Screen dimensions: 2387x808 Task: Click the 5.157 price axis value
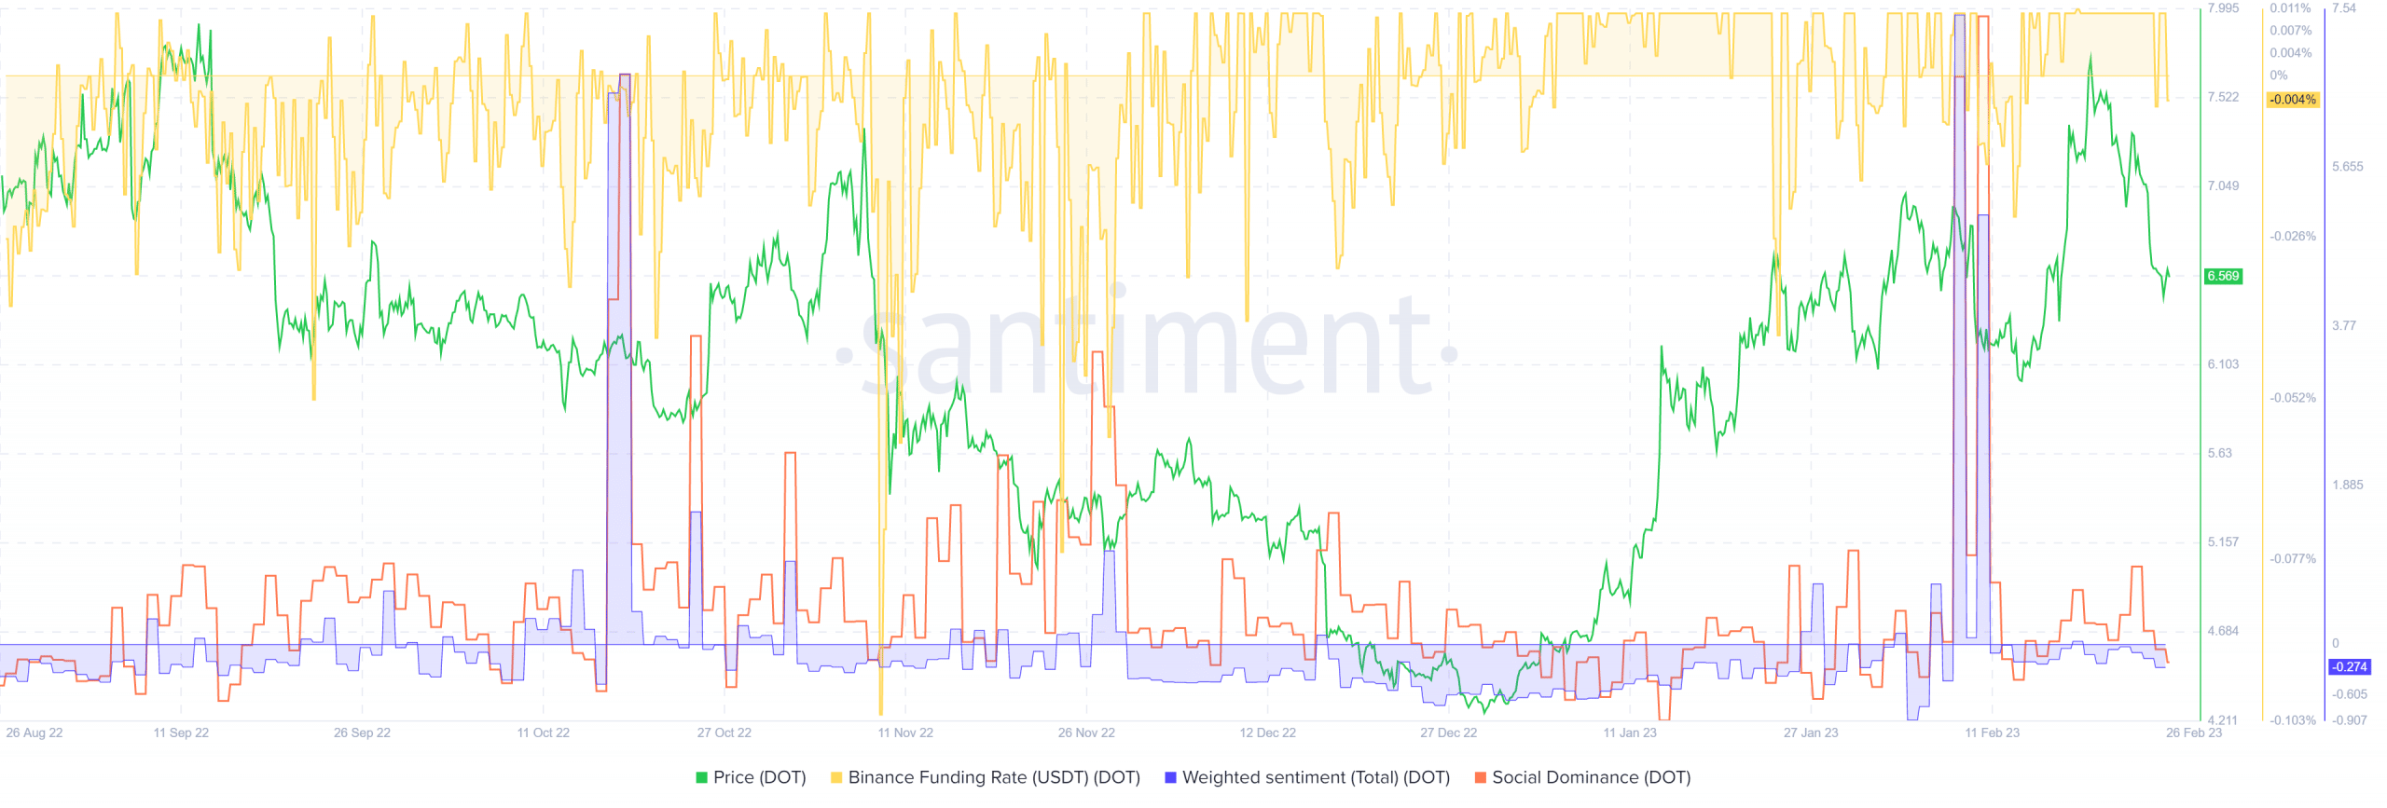pos(2223,541)
